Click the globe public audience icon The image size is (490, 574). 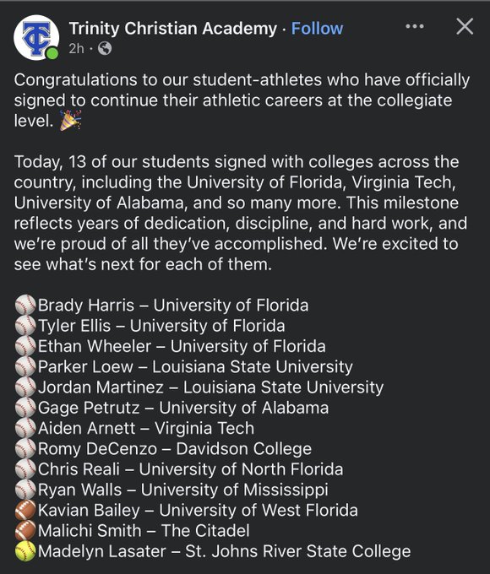[105, 48]
